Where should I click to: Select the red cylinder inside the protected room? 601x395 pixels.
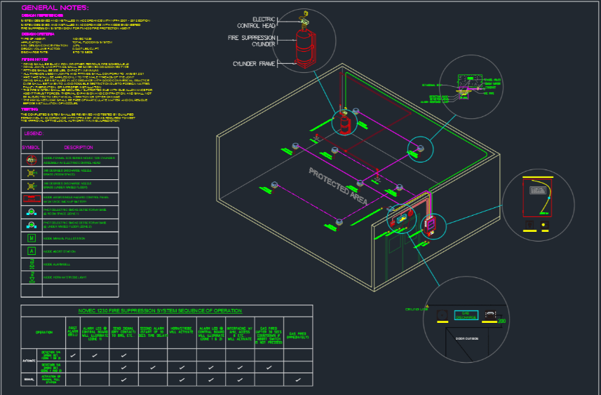pos(345,125)
